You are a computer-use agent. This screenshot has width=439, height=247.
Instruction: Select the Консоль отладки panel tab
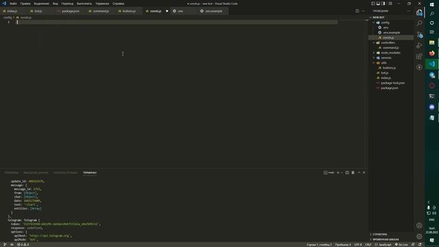pyautogui.click(x=66, y=172)
